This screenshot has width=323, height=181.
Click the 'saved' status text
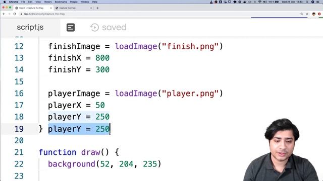click(x=114, y=27)
